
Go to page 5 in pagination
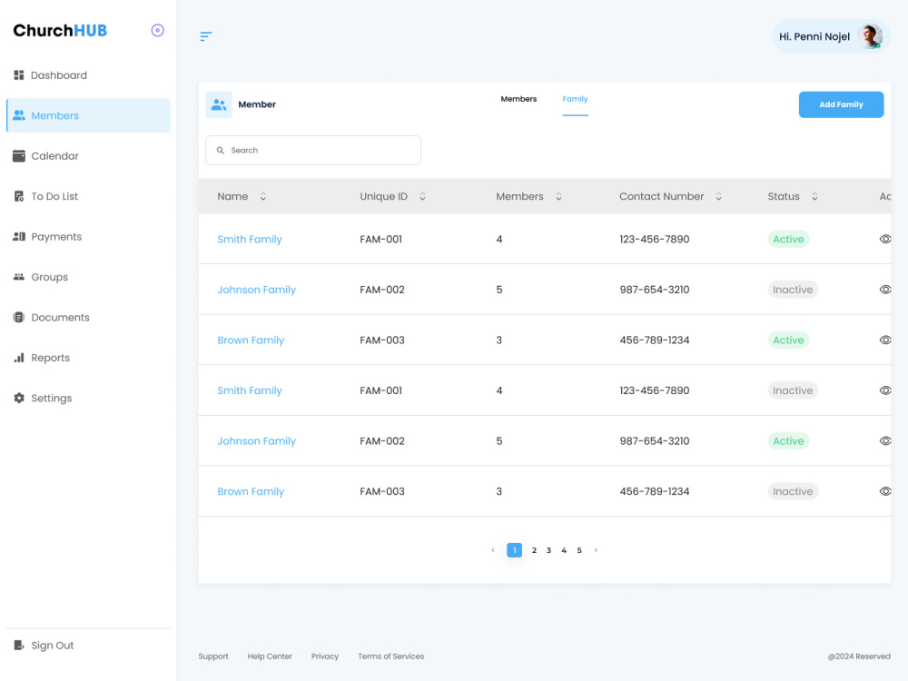pos(579,550)
